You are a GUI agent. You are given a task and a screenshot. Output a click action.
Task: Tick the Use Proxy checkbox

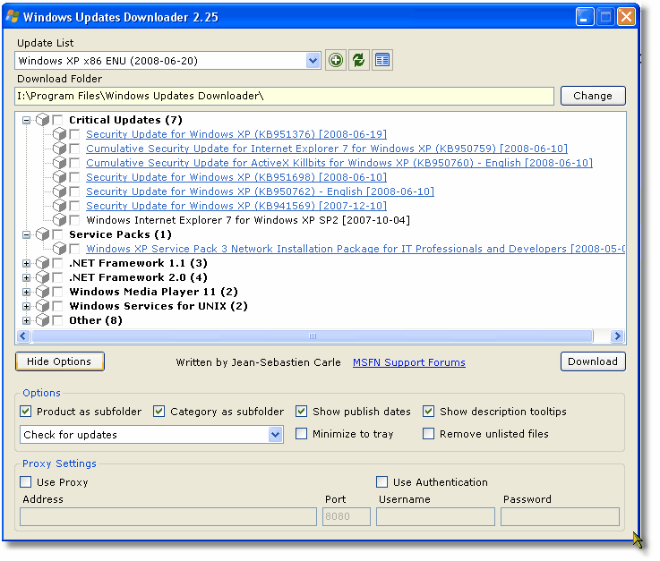26,482
